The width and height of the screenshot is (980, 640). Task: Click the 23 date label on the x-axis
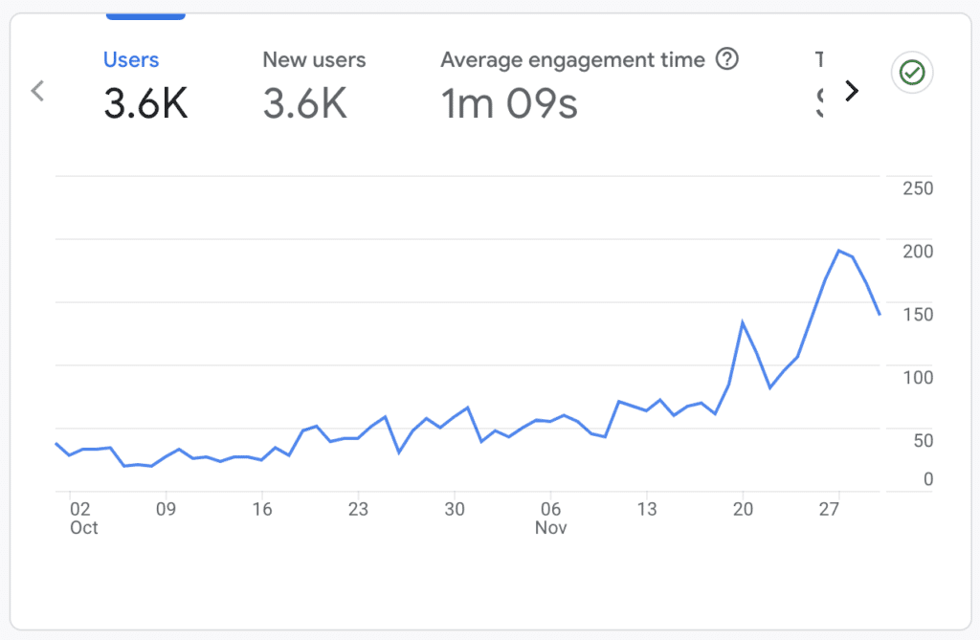(x=358, y=509)
